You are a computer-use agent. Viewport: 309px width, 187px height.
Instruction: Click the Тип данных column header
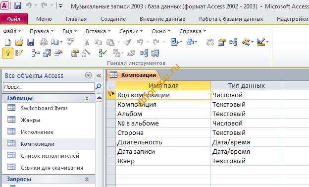[246, 85]
